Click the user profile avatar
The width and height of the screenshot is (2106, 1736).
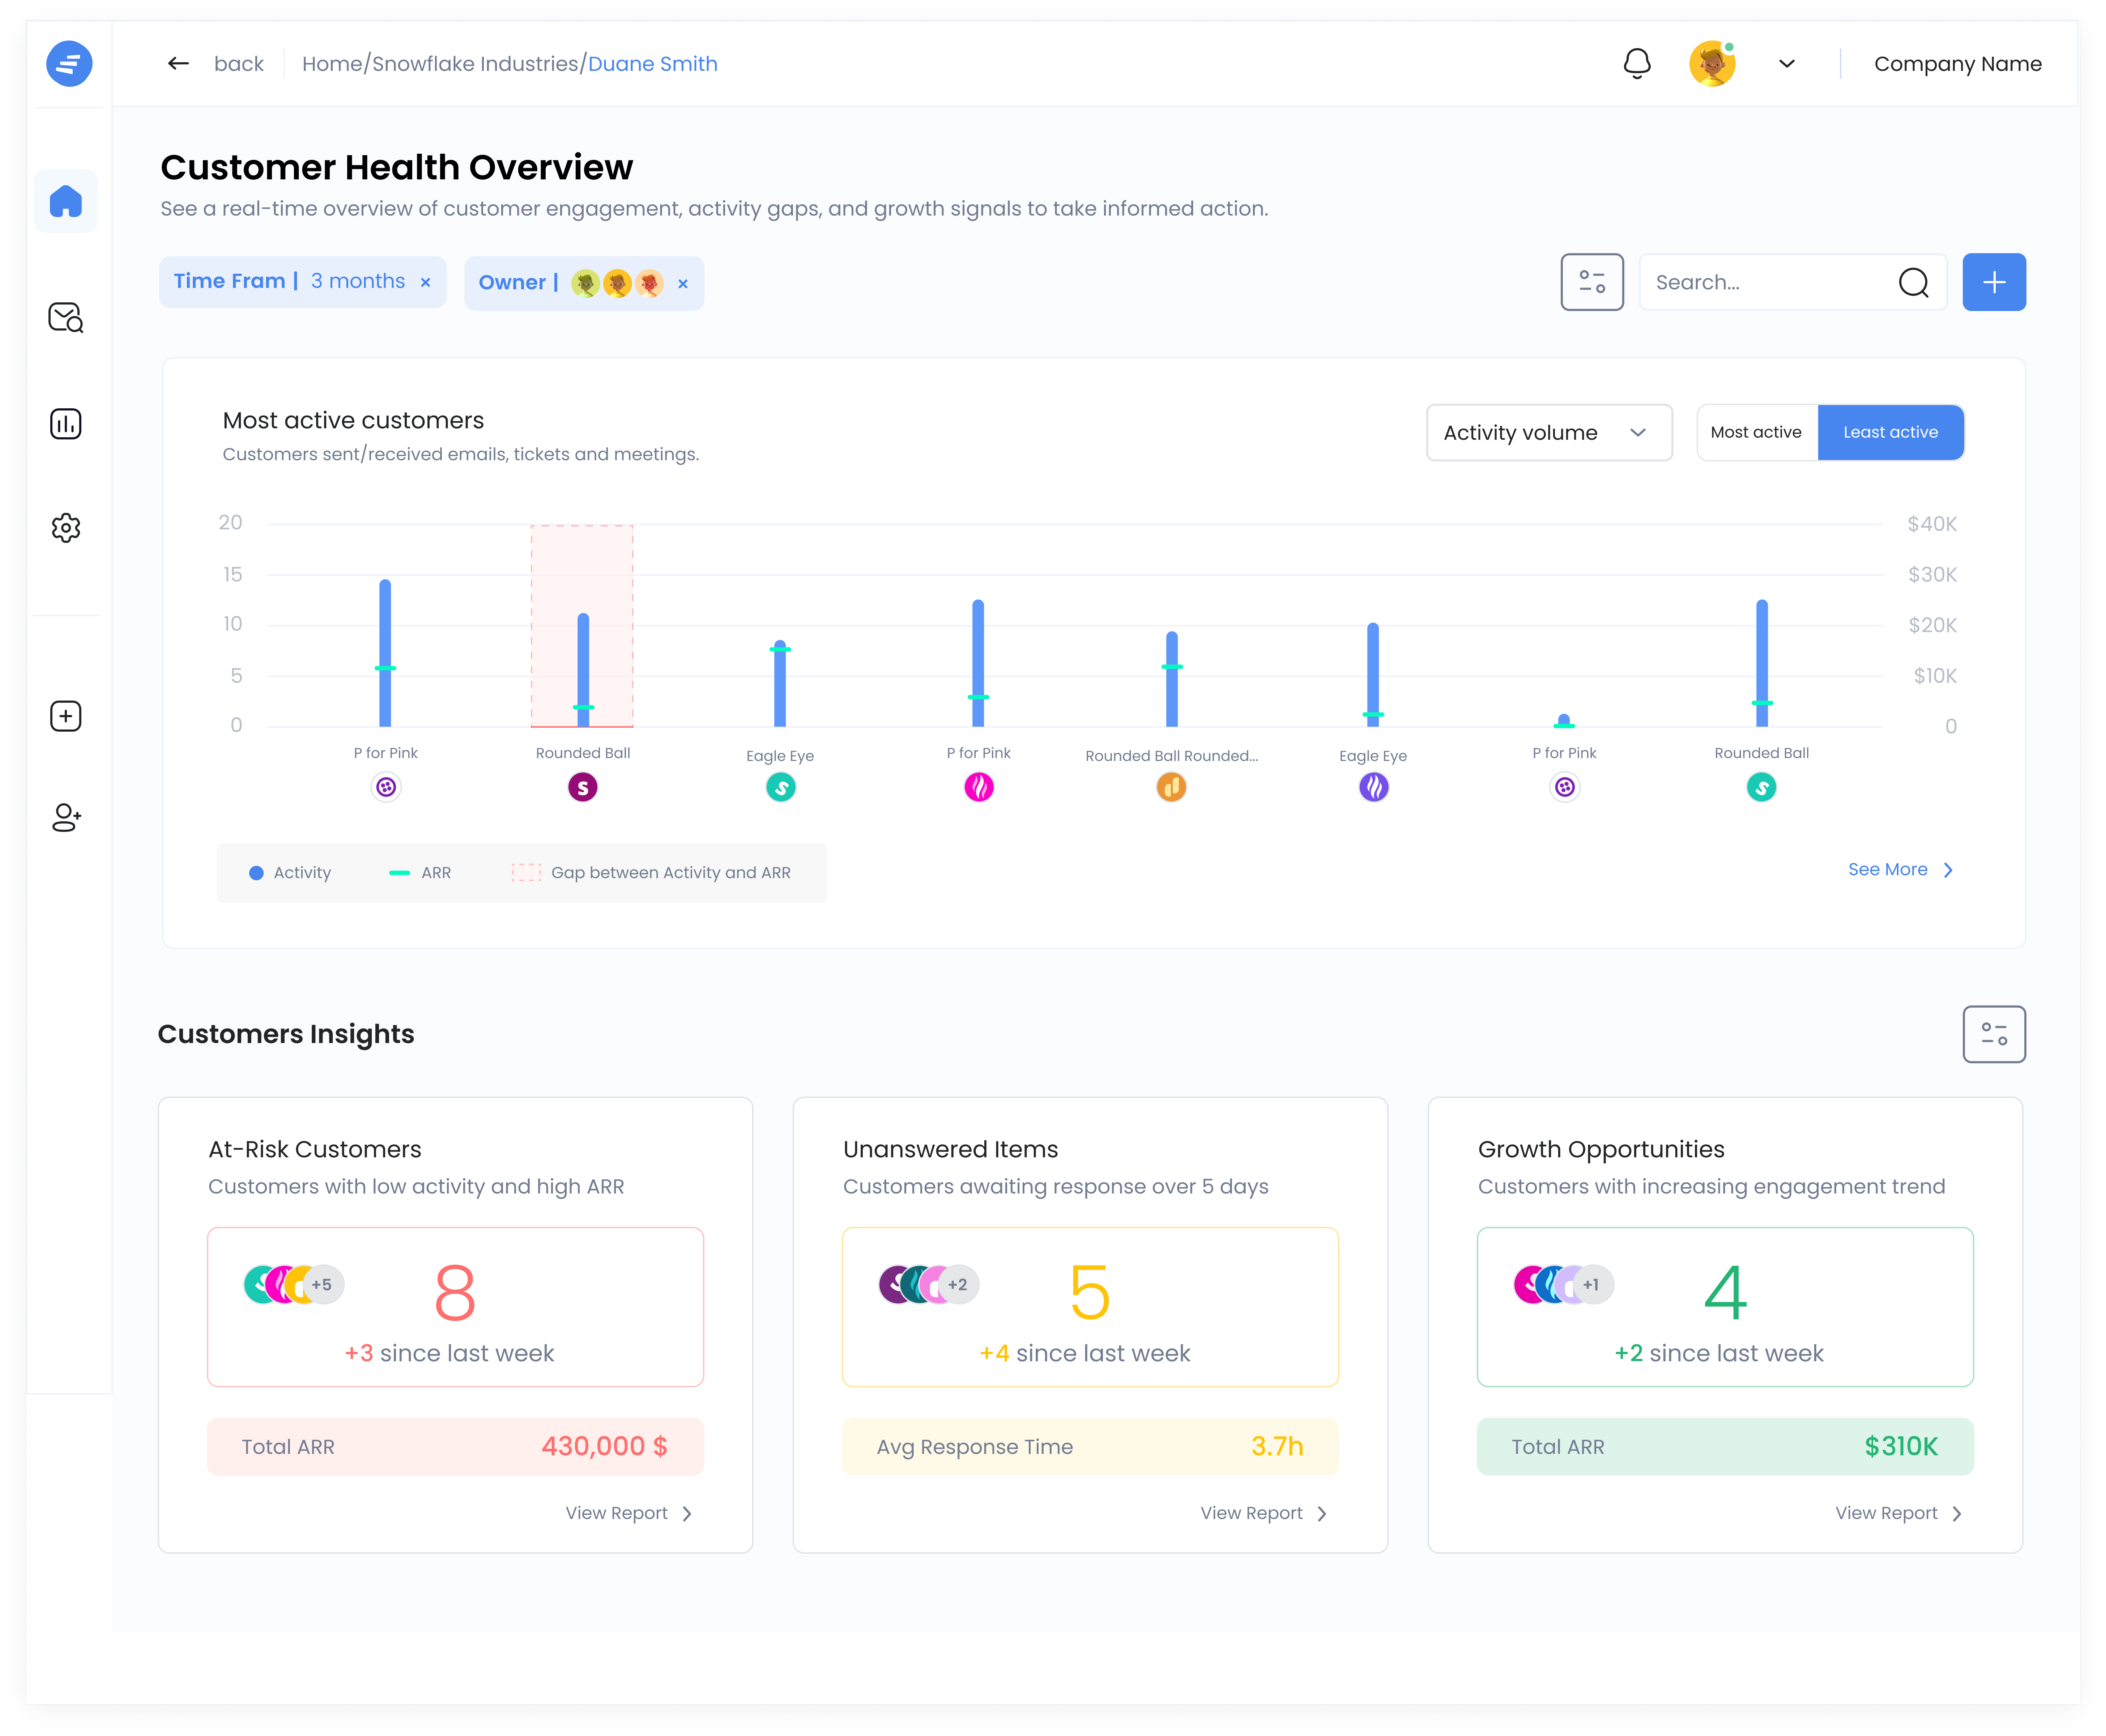pos(1712,64)
